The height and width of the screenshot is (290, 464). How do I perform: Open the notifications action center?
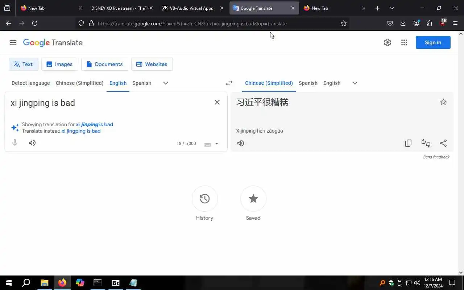click(x=452, y=283)
